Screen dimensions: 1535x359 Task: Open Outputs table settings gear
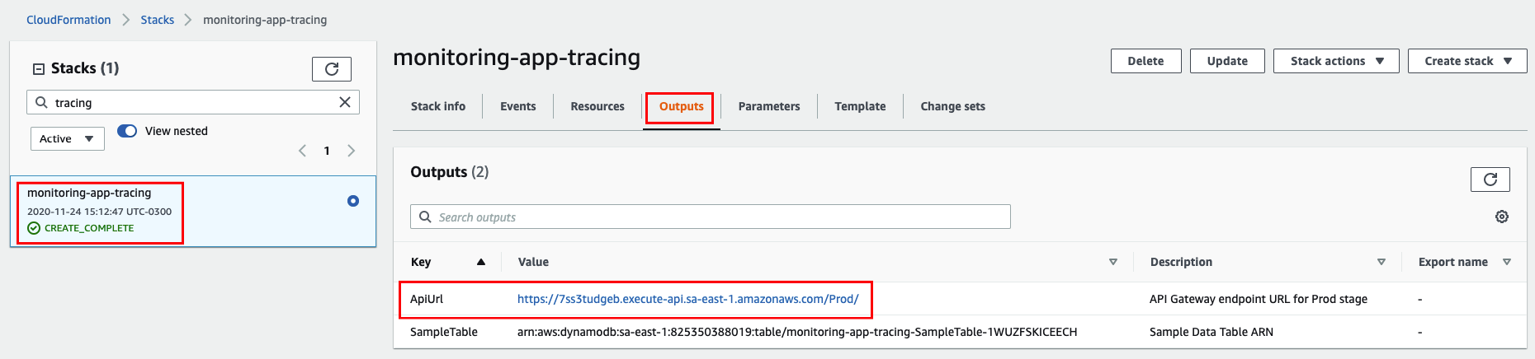coord(1502,217)
